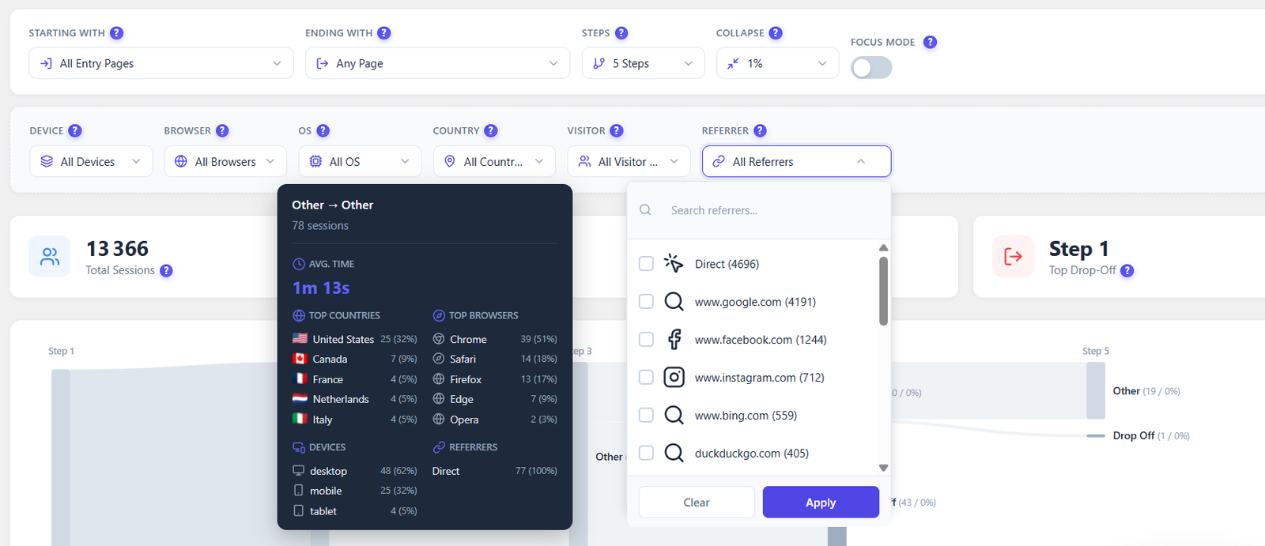The height and width of the screenshot is (546, 1265).
Task: Enable the Focus Mode switch
Action: tap(871, 68)
